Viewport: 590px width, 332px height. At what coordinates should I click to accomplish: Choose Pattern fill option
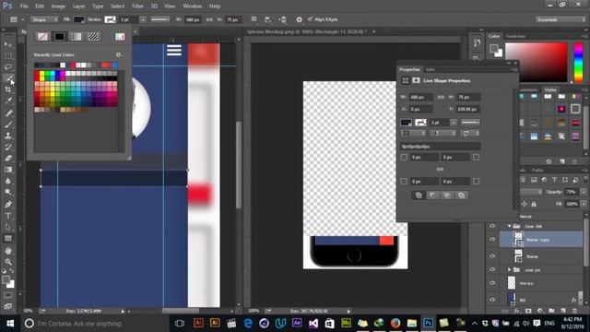point(93,37)
